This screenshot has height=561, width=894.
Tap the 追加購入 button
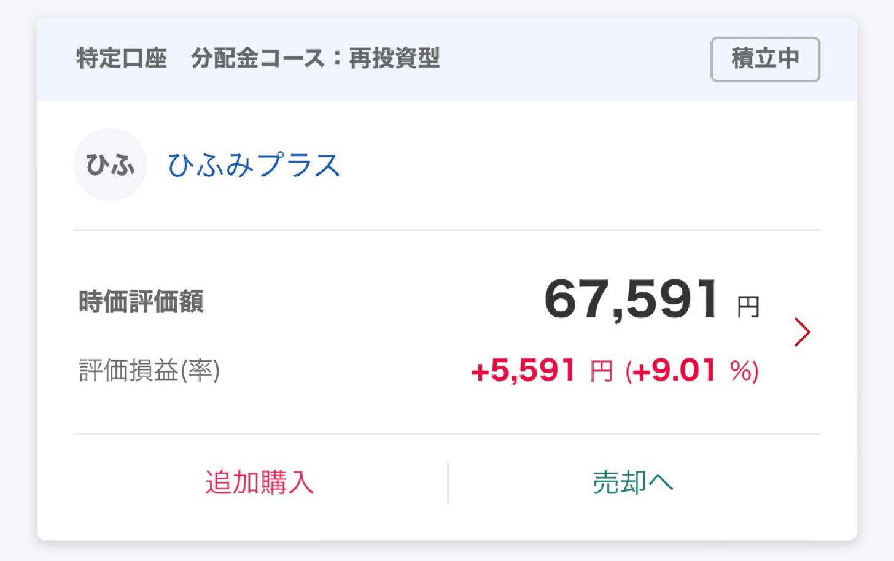(260, 482)
